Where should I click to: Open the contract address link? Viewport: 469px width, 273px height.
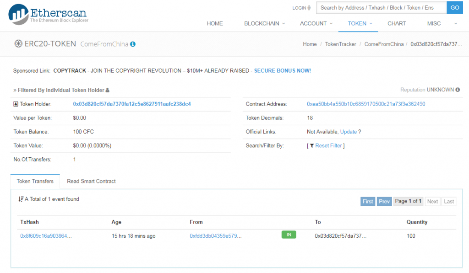pos(366,104)
